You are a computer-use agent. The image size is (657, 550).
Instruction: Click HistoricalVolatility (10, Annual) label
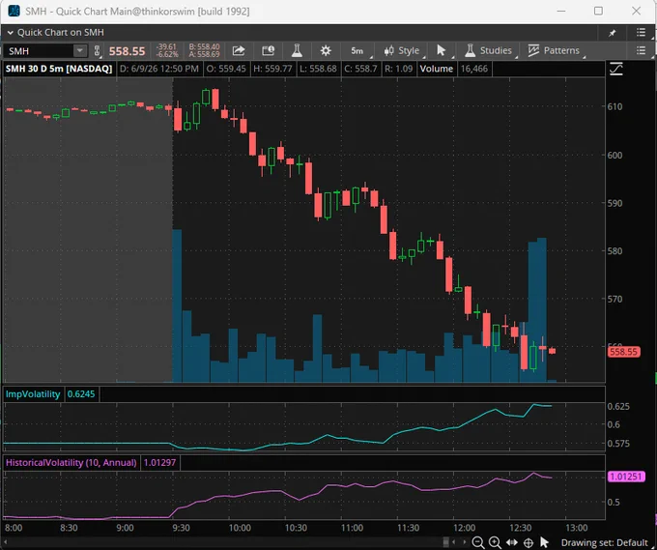(71, 463)
